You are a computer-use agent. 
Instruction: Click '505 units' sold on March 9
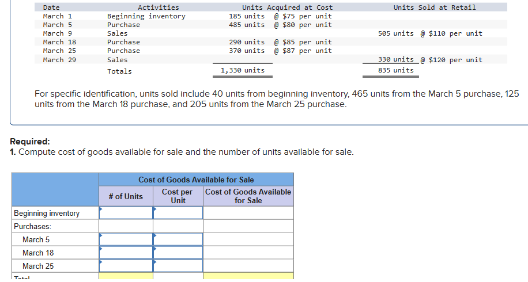coord(395,33)
